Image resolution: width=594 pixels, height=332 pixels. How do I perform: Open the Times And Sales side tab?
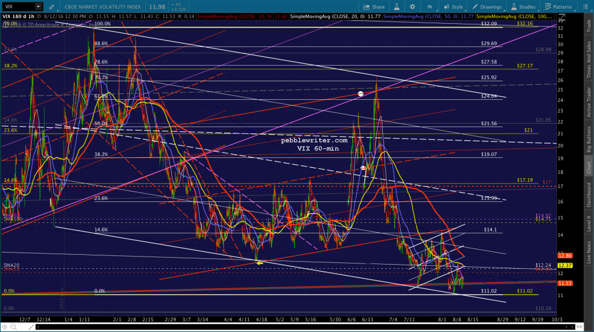coord(589,60)
